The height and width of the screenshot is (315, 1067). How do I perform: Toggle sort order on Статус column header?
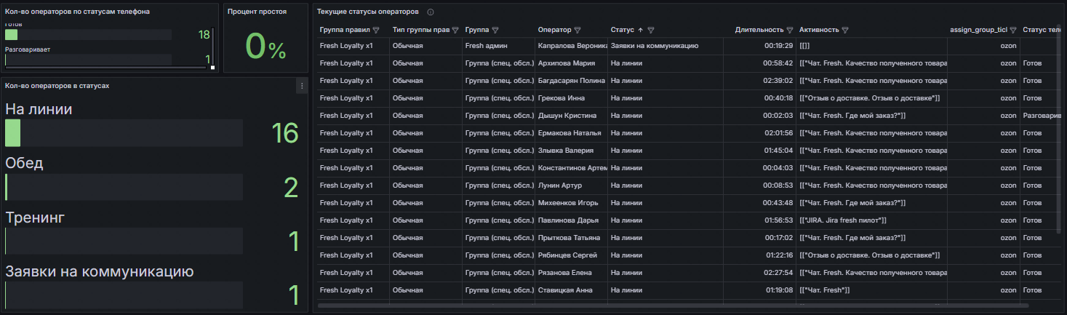point(623,31)
